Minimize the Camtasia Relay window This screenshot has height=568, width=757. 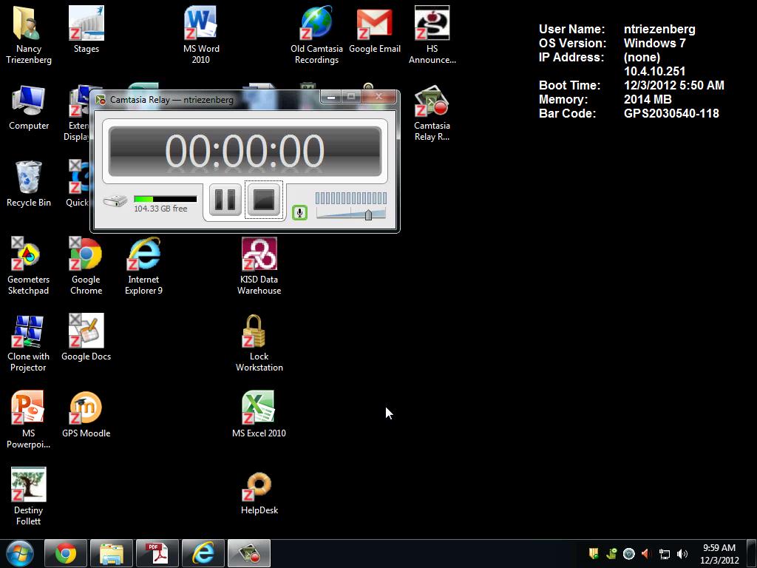(x=330, y=97)
